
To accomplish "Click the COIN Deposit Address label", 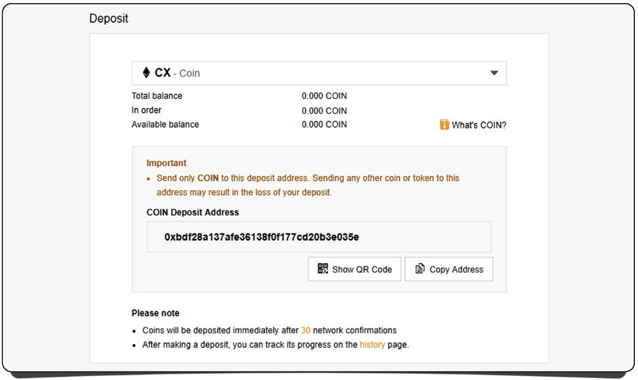I will point(193,212).
